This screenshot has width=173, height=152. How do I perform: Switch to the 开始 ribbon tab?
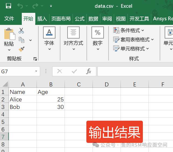tap(28, 19)
